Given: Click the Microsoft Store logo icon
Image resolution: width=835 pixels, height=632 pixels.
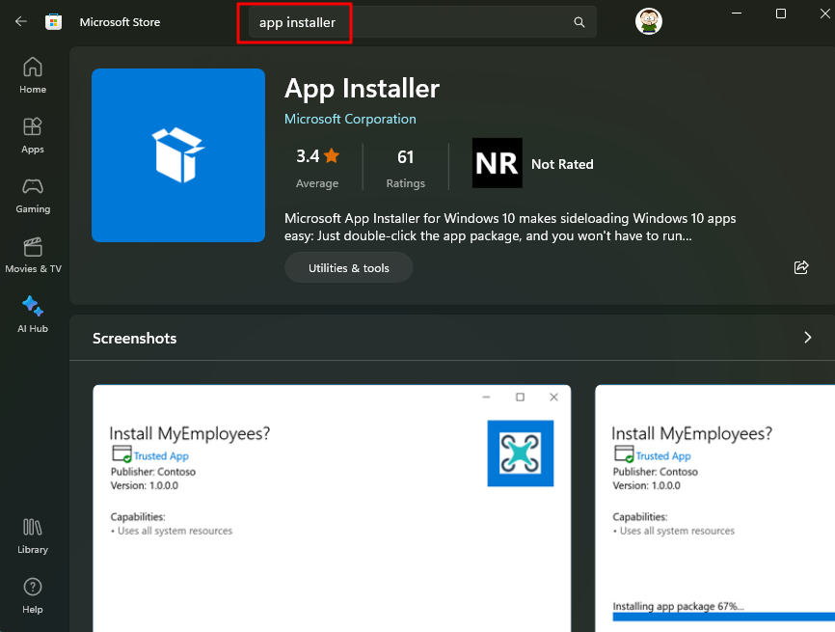Looking at the screenshot, I should (x=53, y=22).
